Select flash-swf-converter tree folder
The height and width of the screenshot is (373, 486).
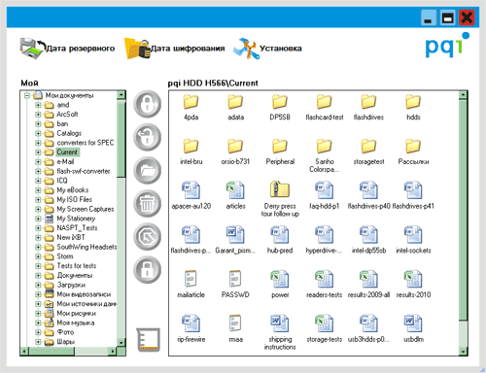(x=84, y=171)
